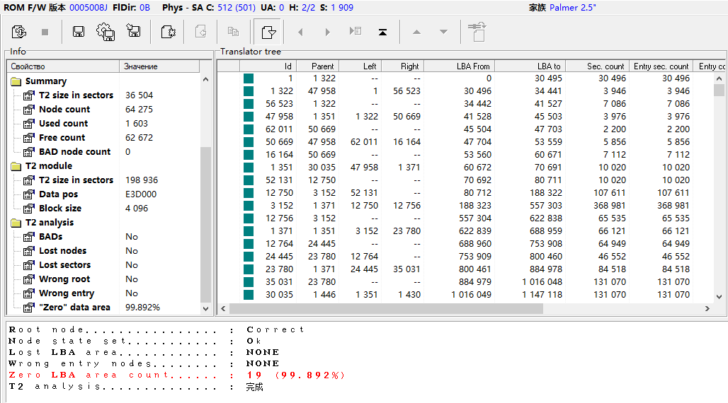Click the gray stop square toolbar icon
This screenshot has height=403, width=728.
(x=45, y=32)
